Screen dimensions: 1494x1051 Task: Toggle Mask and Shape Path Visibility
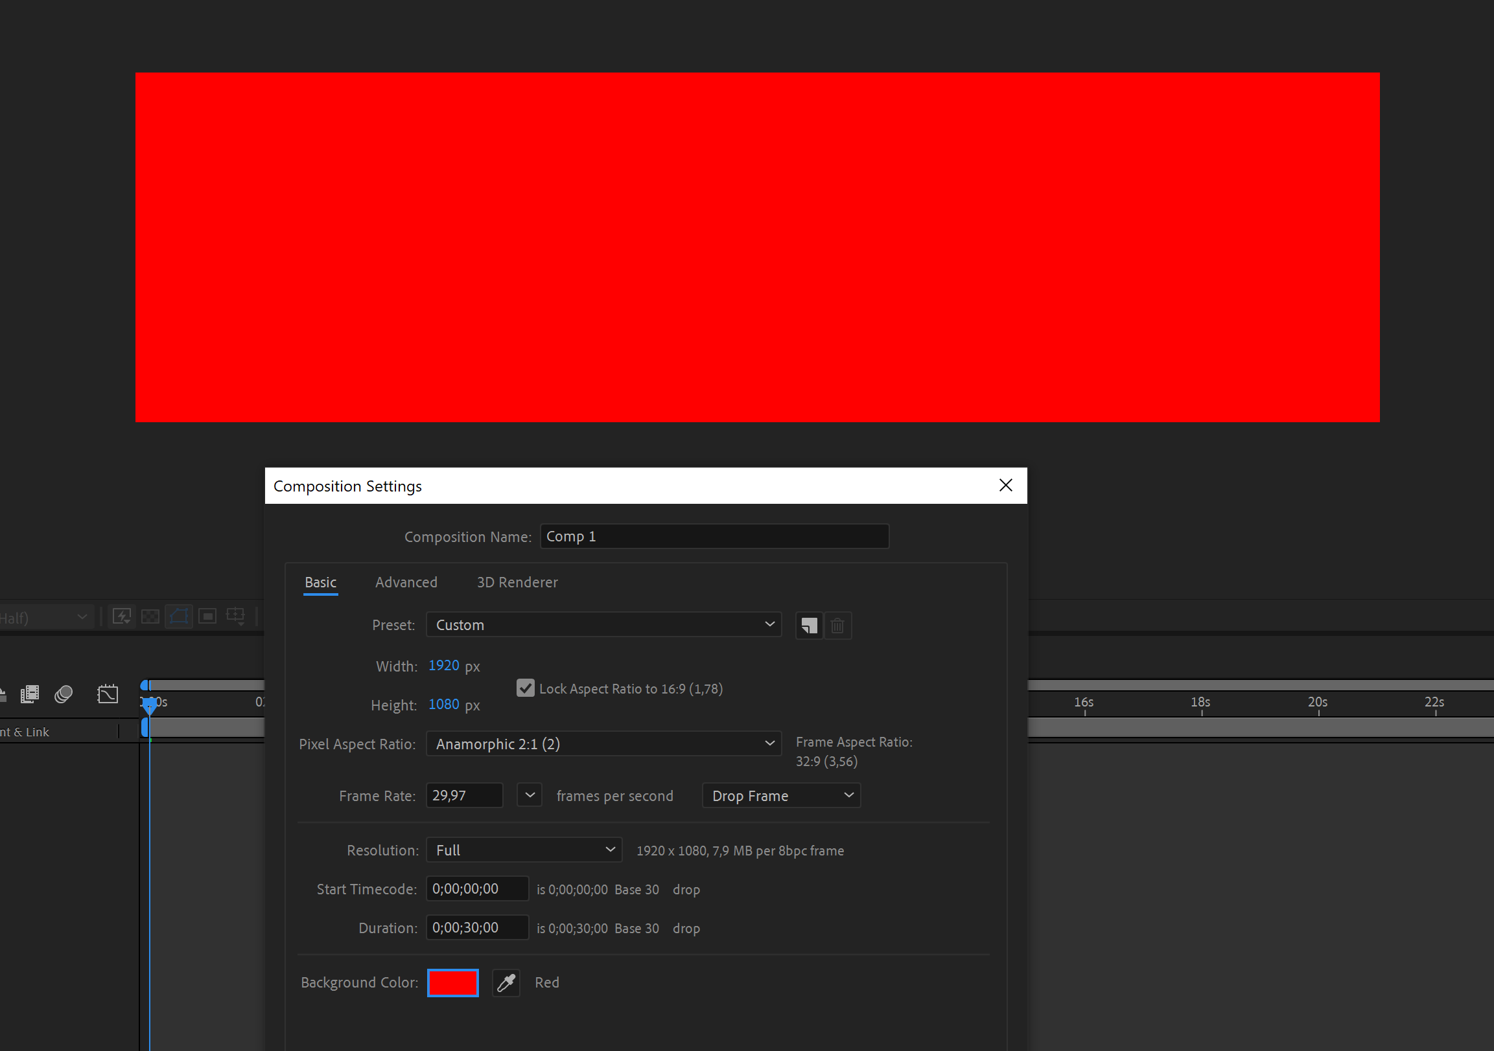click(x=178, y=616)
